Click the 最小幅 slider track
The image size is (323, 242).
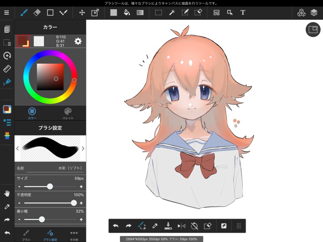tap(50, 219)
